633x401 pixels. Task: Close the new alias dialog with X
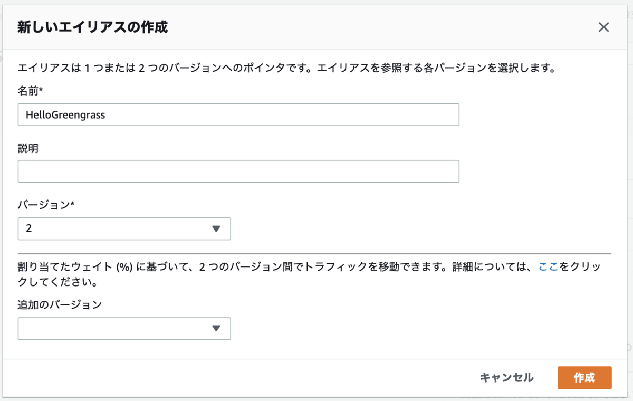(603, 27)
